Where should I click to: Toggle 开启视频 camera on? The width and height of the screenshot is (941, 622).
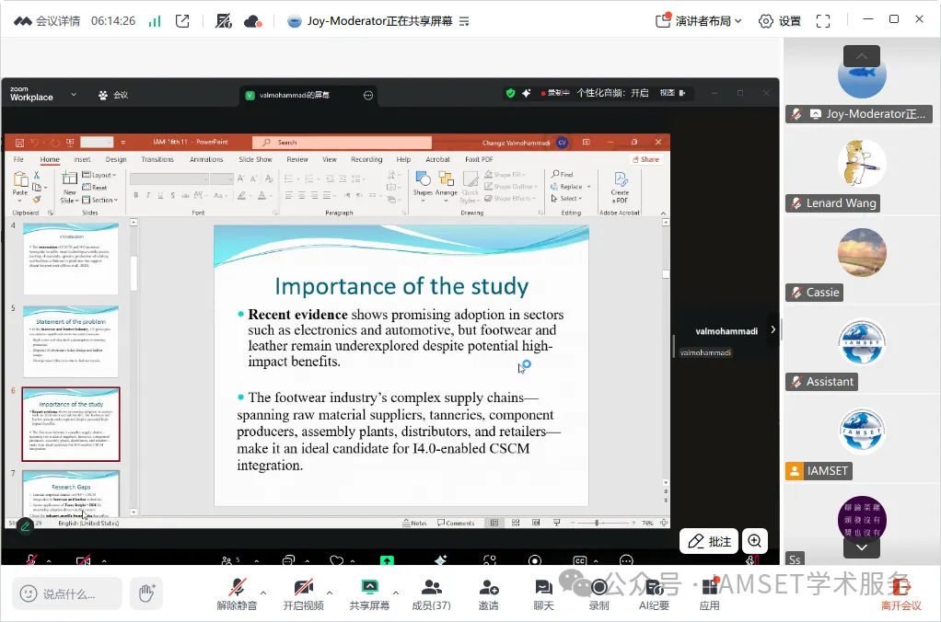304,594
